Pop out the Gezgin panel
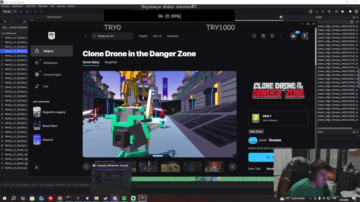Screen dimensions: 360x202 tap(354, 17)
